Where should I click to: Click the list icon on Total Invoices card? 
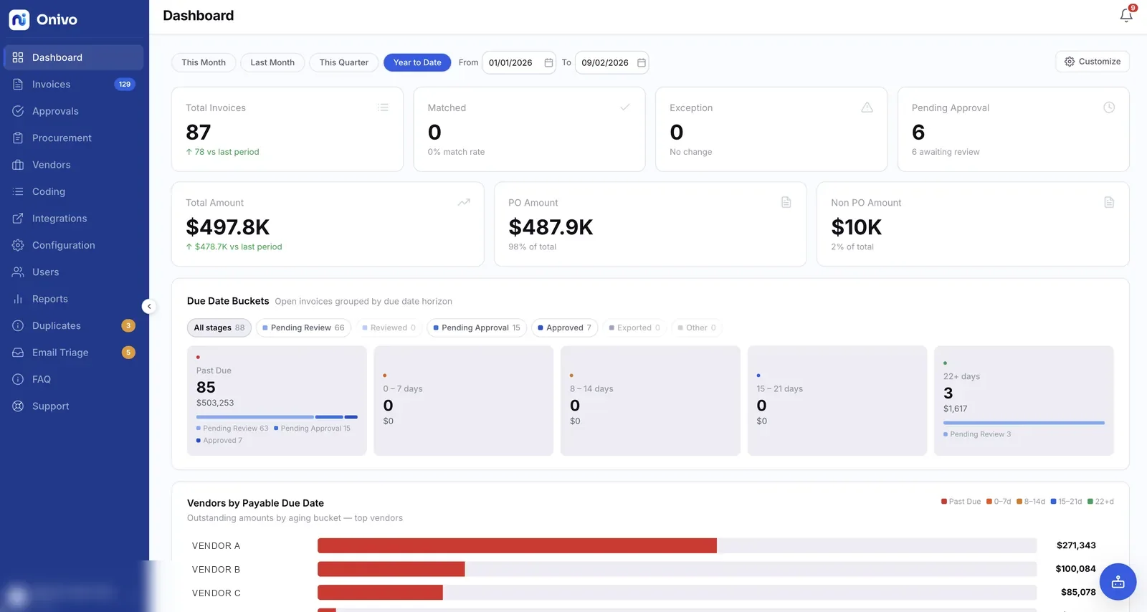coord(383,107)
